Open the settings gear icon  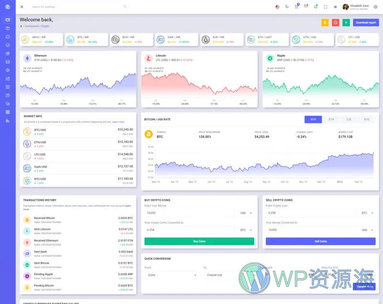375,7
